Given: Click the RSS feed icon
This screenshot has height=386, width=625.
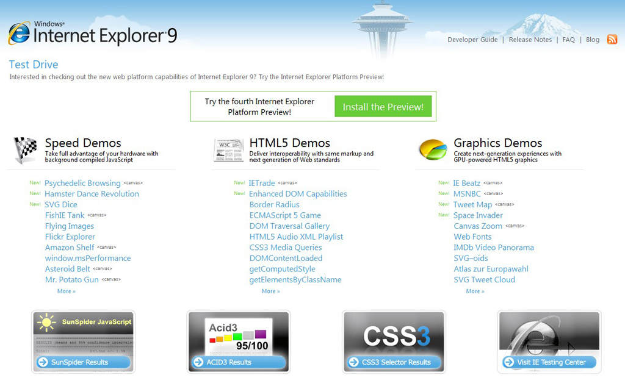Looking at the screenshot, I should [612, 39].
